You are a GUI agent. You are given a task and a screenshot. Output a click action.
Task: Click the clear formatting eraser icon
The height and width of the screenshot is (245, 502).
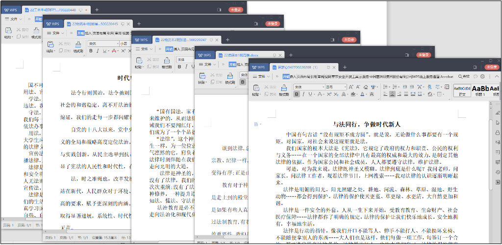[365, 87]
